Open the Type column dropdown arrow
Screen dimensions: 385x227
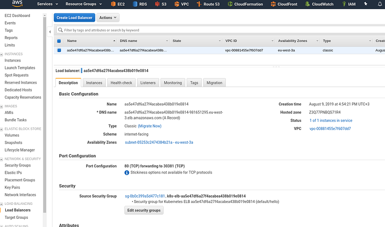(x=370, y=41)
